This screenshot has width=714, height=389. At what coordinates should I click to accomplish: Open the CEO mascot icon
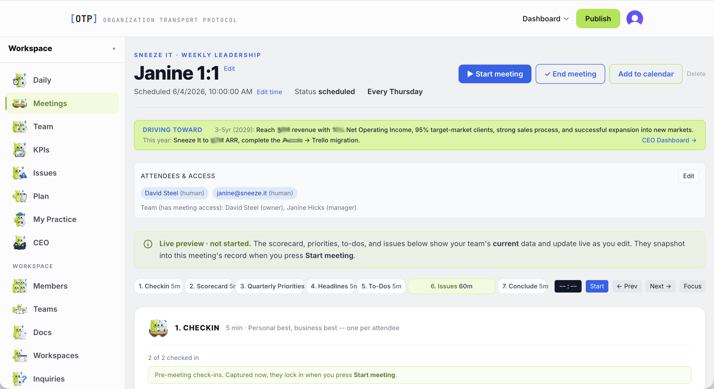20,242
